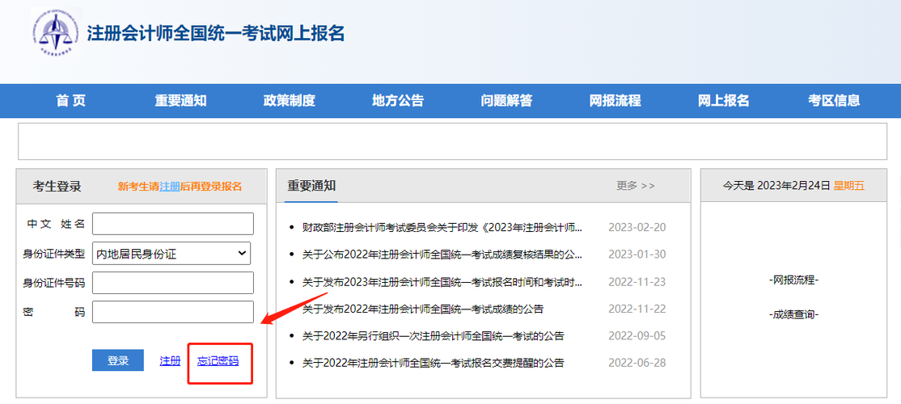Click 更多 >> in the notices panel

635,186
